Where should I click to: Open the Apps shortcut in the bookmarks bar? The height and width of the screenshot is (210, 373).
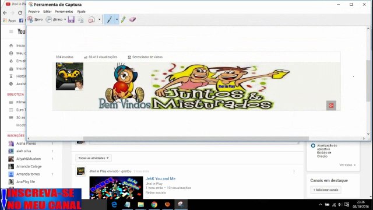point(9,20)
